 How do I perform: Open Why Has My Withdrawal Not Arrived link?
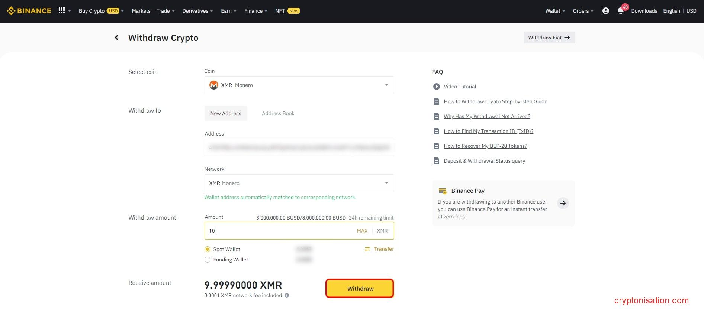(x=487, y=116)
